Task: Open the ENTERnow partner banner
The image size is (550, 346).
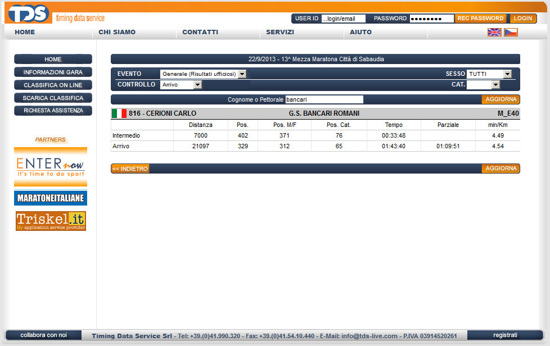Action: 51,166
